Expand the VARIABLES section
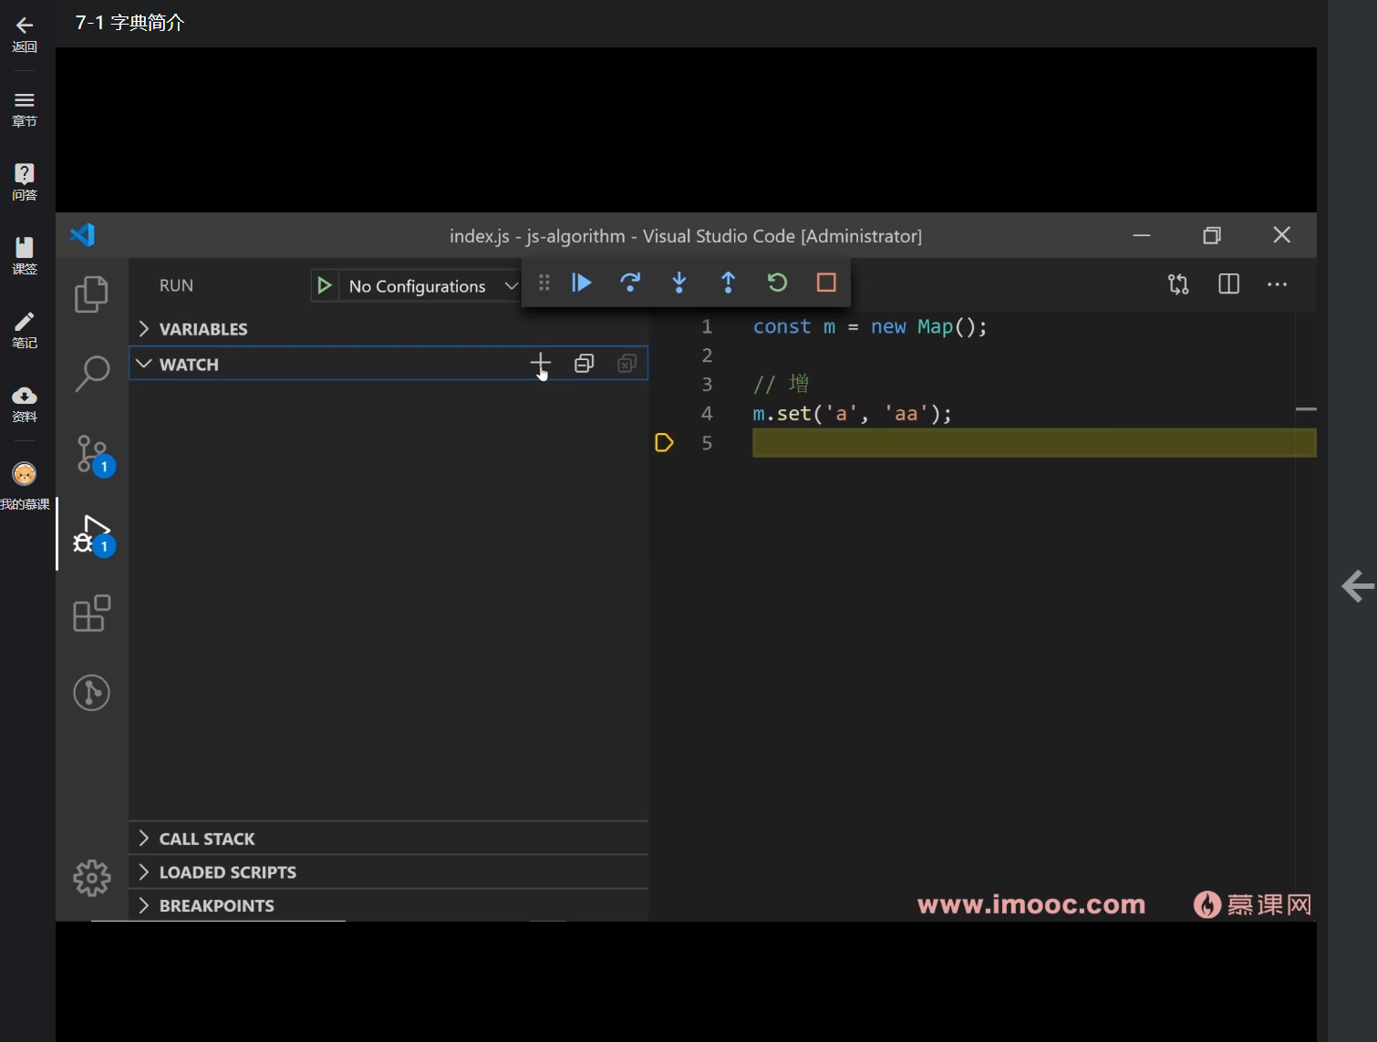1377x1042 pixels. coord(202,329)
